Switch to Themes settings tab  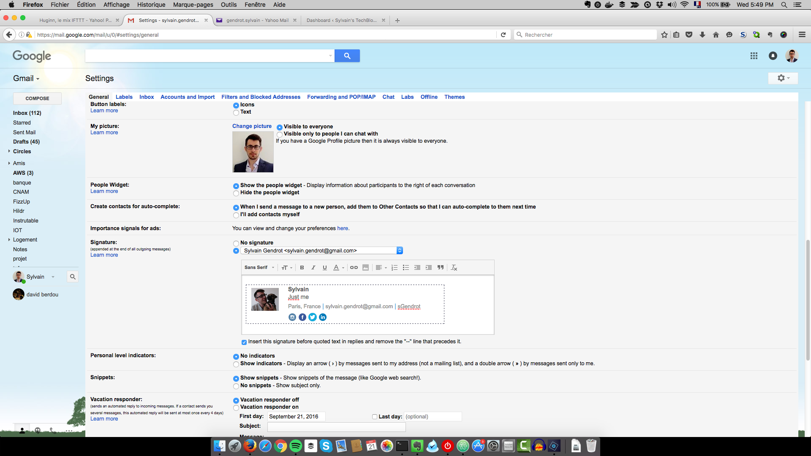[x=454, y=97]
